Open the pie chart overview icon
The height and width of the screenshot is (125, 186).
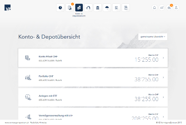60,8
